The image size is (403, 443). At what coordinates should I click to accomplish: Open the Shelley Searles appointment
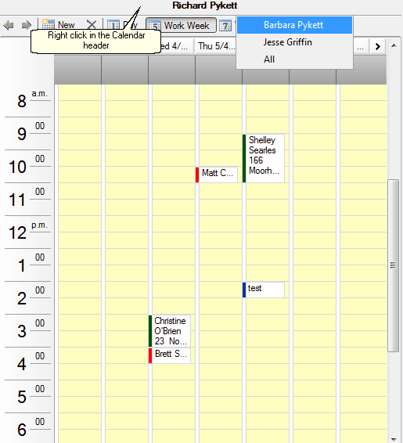click(x=264, y=158)
